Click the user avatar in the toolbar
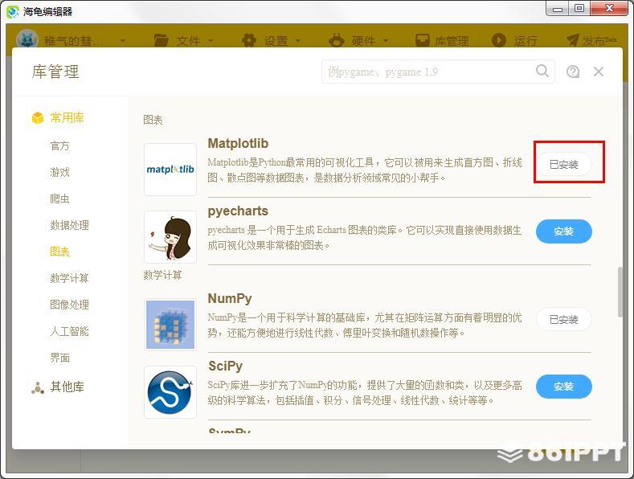 27,40
